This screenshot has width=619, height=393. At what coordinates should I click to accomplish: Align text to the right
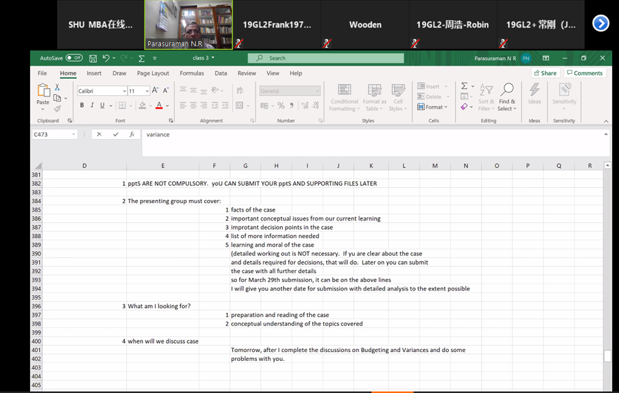click(204, 105)
